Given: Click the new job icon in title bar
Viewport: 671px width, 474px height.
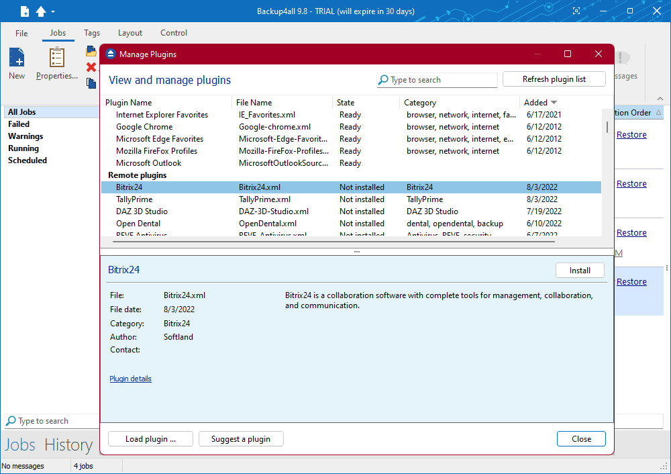Looking at the screenshot, I should click(25, 11).
